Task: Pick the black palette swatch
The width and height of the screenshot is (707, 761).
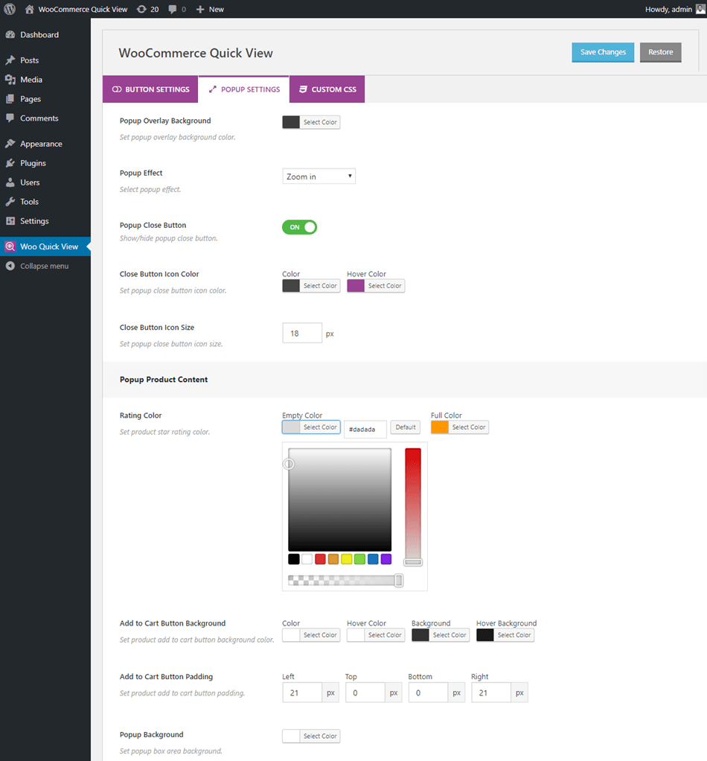Action: click(294, 559)
